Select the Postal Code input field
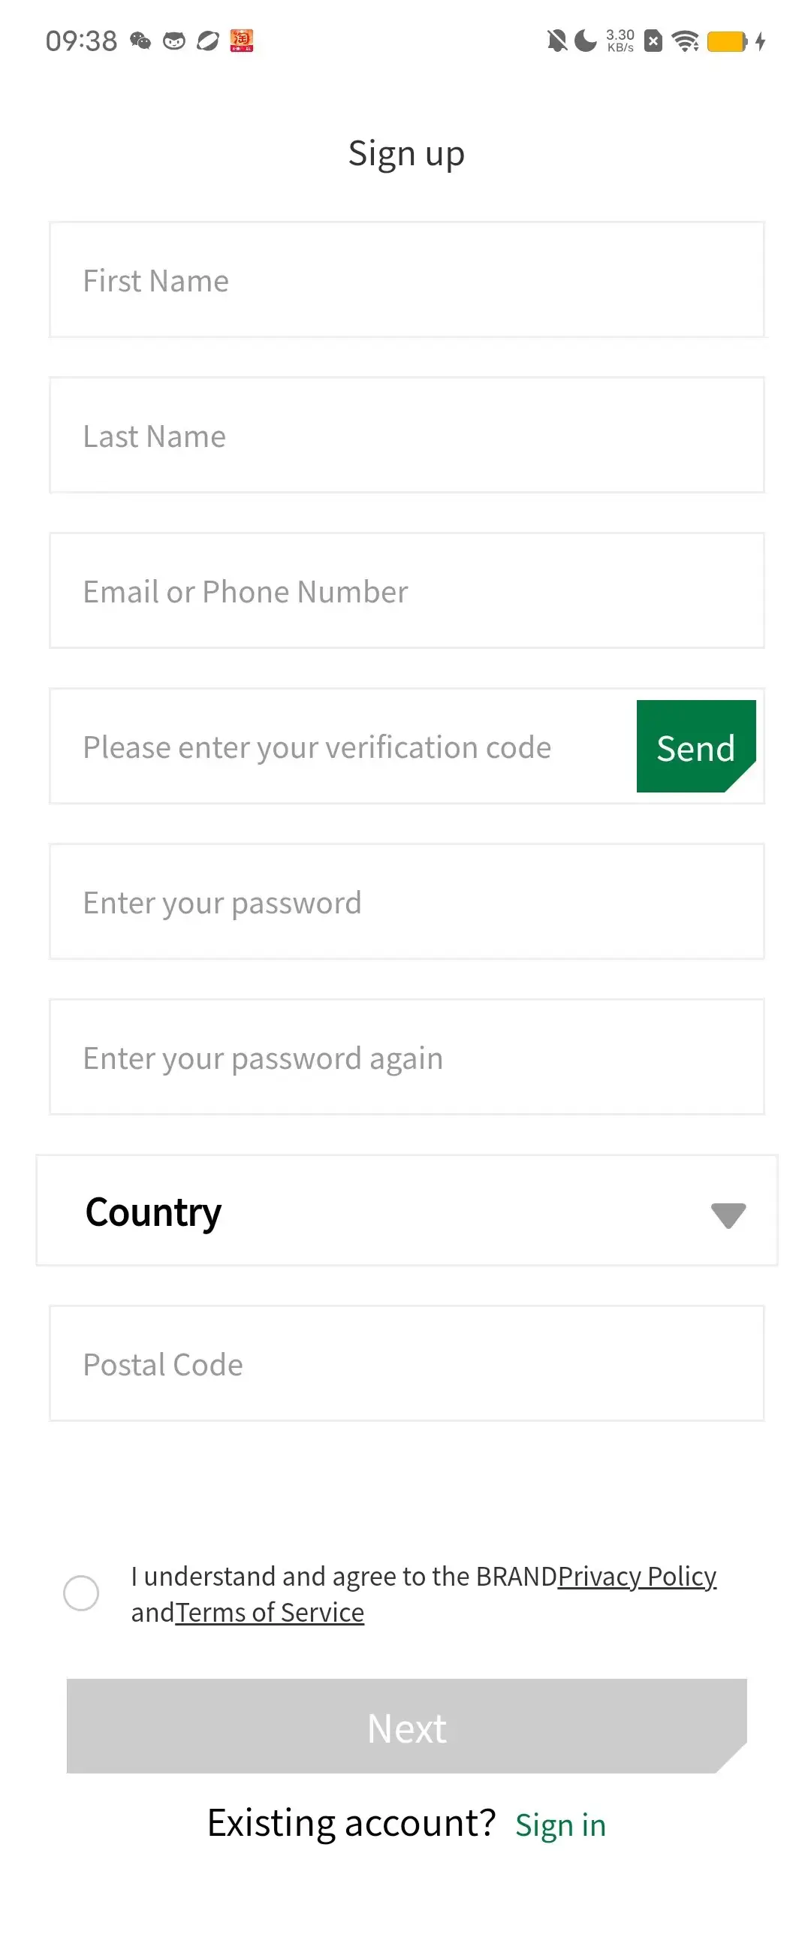This screenshot has width=811, height=1950. point(406,1364)
